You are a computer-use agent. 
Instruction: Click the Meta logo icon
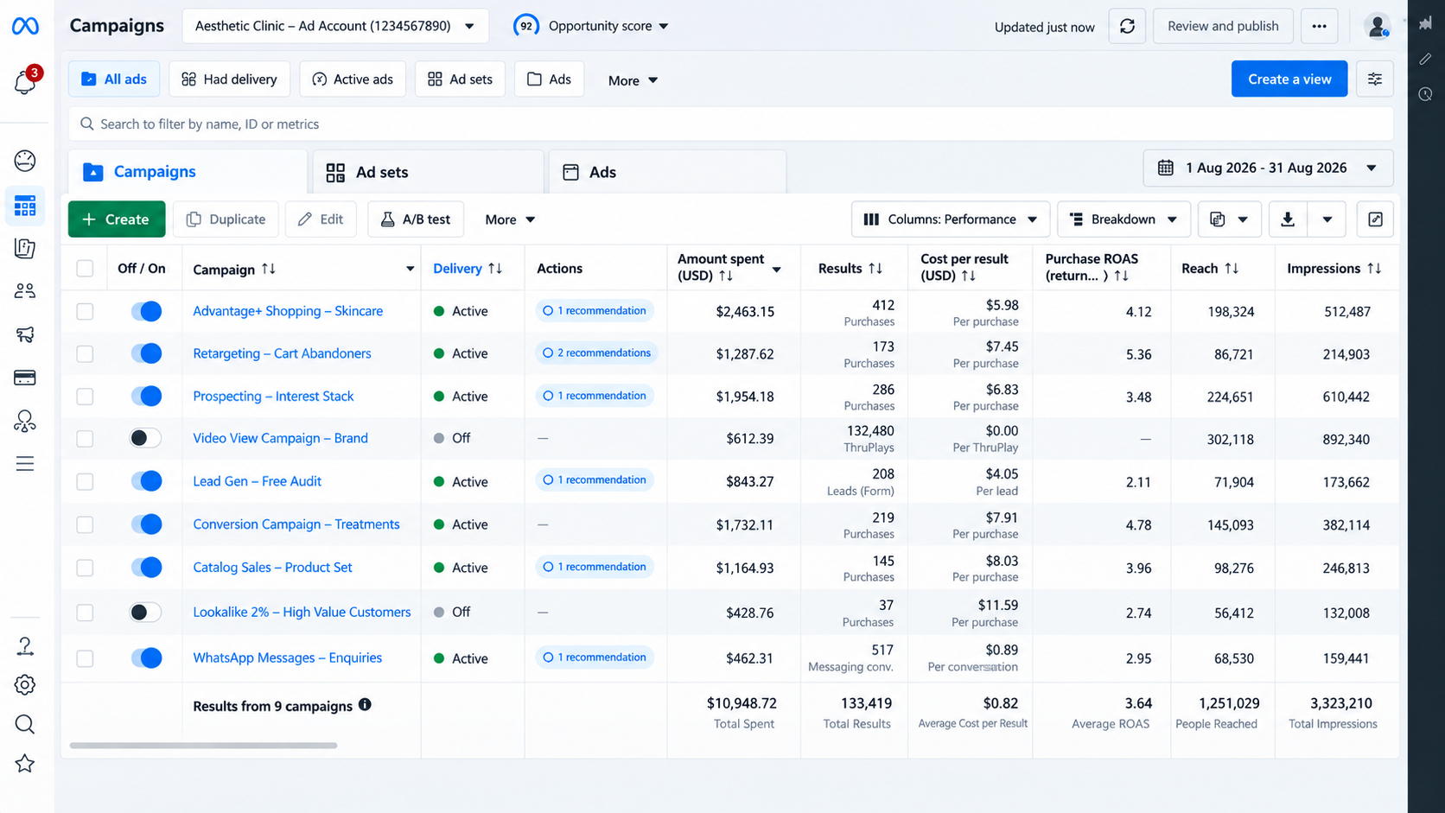pyautogui.click(x=25, y=27)
